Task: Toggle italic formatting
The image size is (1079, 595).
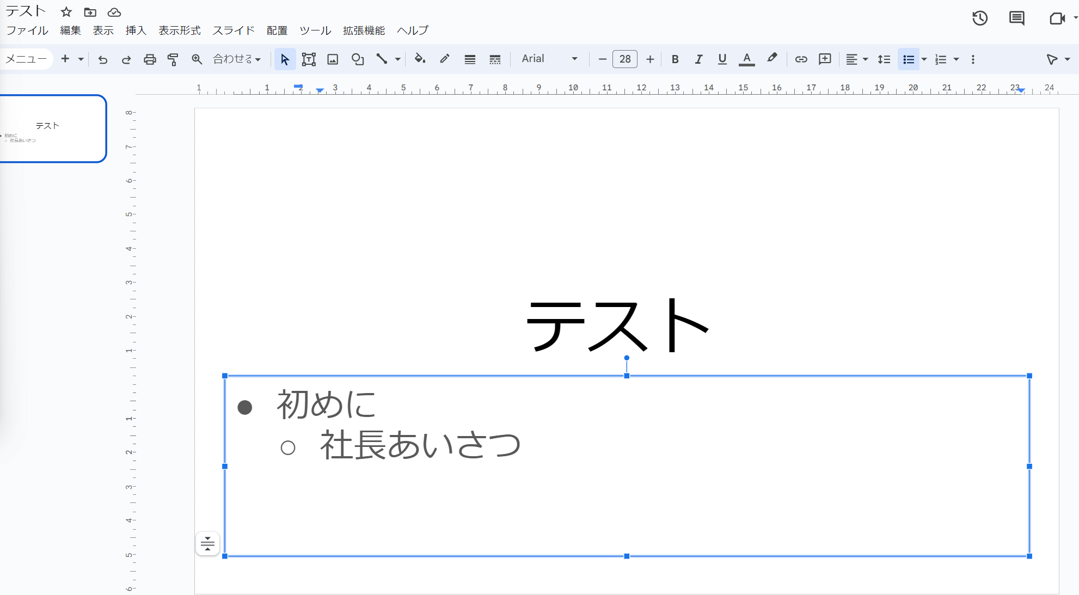Action: [698, 59]
